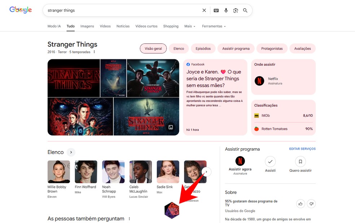Click the Rotten Tomatoes tomato icon
Screen dimensions: 355x223
click(257, 129)
